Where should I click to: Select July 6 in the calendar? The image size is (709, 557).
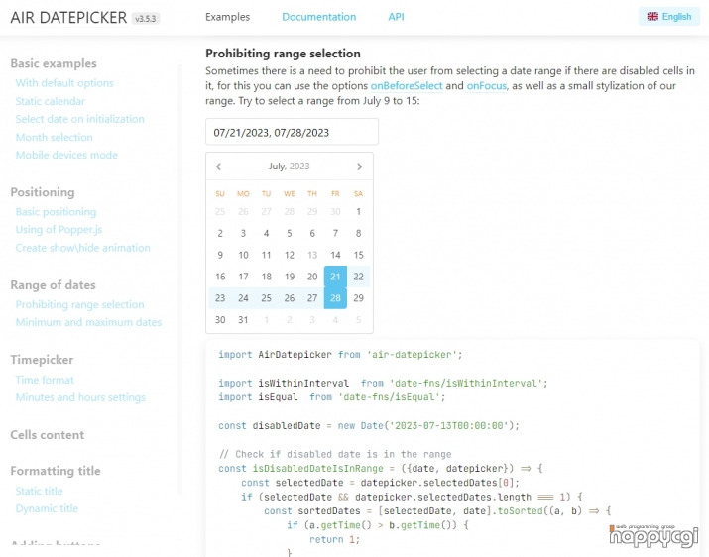click(x=312, y=233)
